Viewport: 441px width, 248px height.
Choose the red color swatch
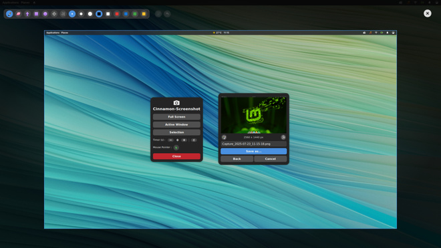pyautogui.click(x=117, y=14)
